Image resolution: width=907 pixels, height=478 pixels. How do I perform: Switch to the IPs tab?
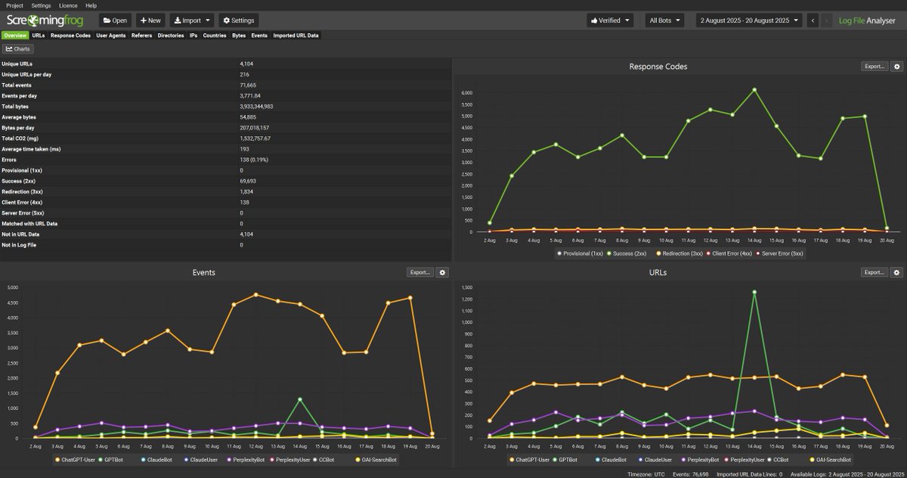click(x=194, y=35)
